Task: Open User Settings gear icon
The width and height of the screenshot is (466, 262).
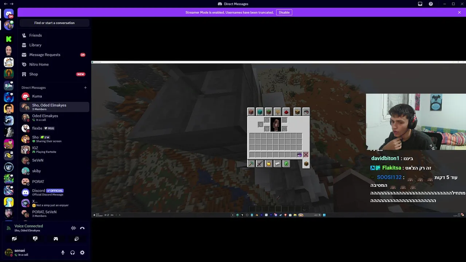Action: click(82, 253)
